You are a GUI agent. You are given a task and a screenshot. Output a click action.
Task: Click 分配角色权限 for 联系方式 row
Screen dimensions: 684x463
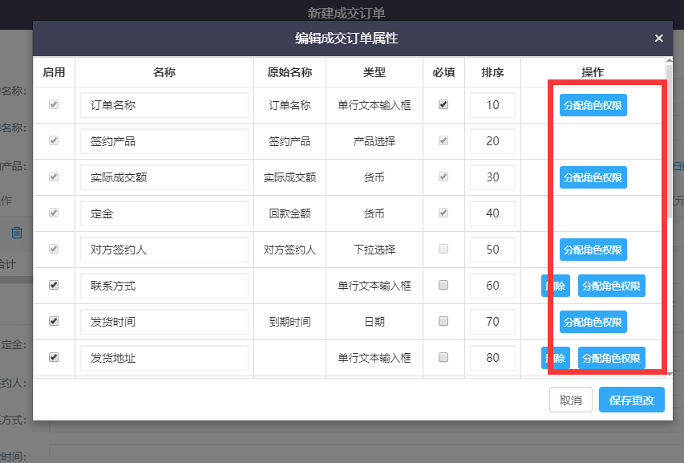pos(611,286)
